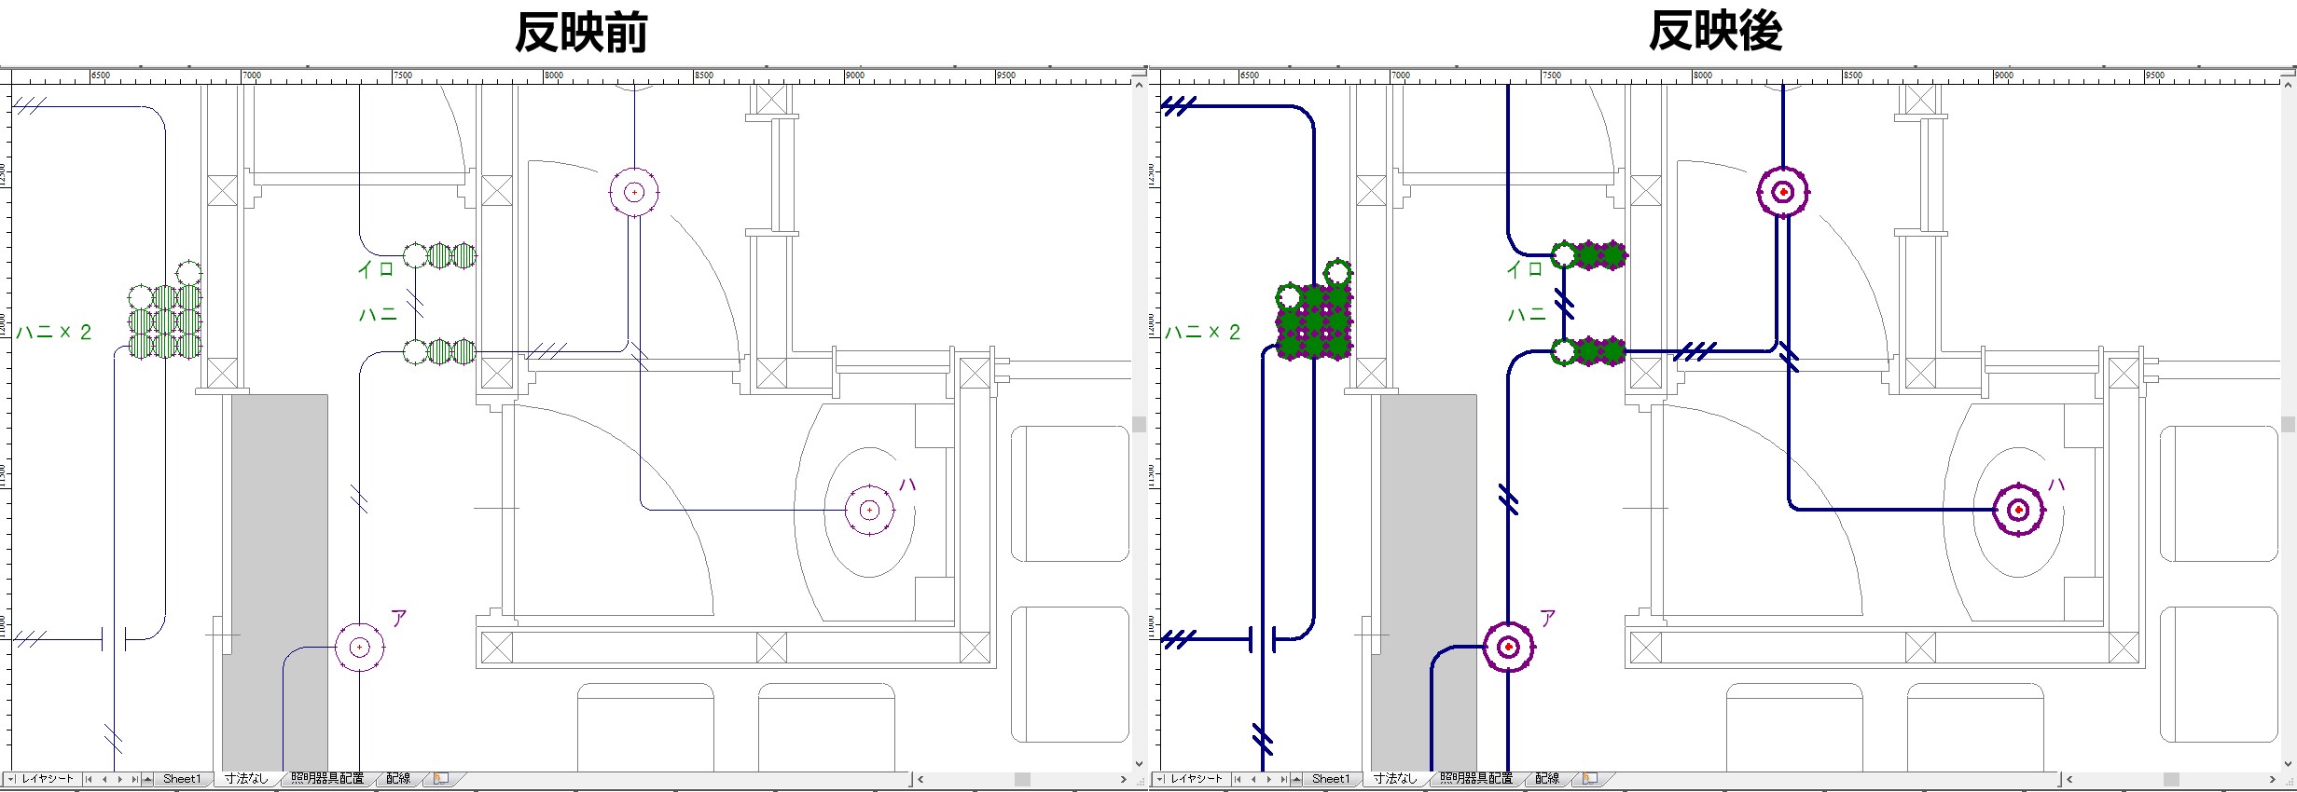Expand sheet list up-arrow in left pane
2297x792 pixels.
click(147, 779)
